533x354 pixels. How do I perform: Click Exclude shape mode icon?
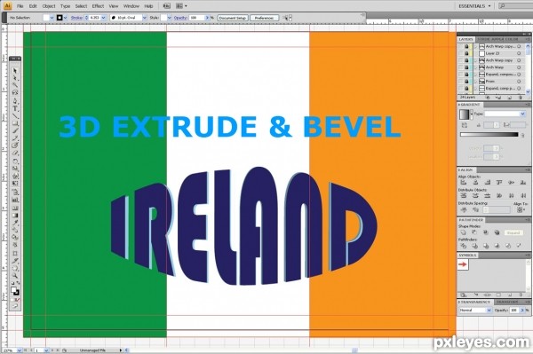tap(497, 232)
